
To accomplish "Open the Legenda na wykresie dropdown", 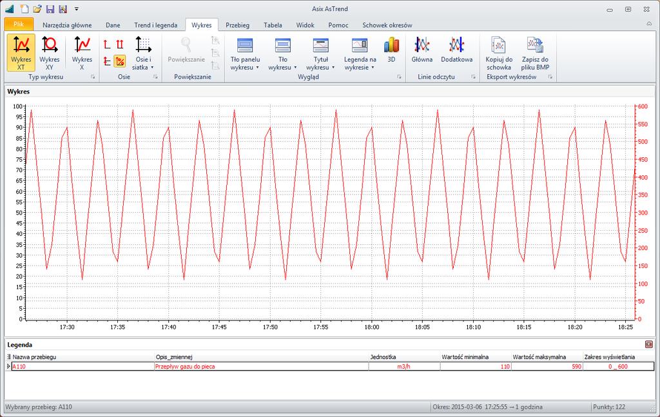I will click(360, 53).
